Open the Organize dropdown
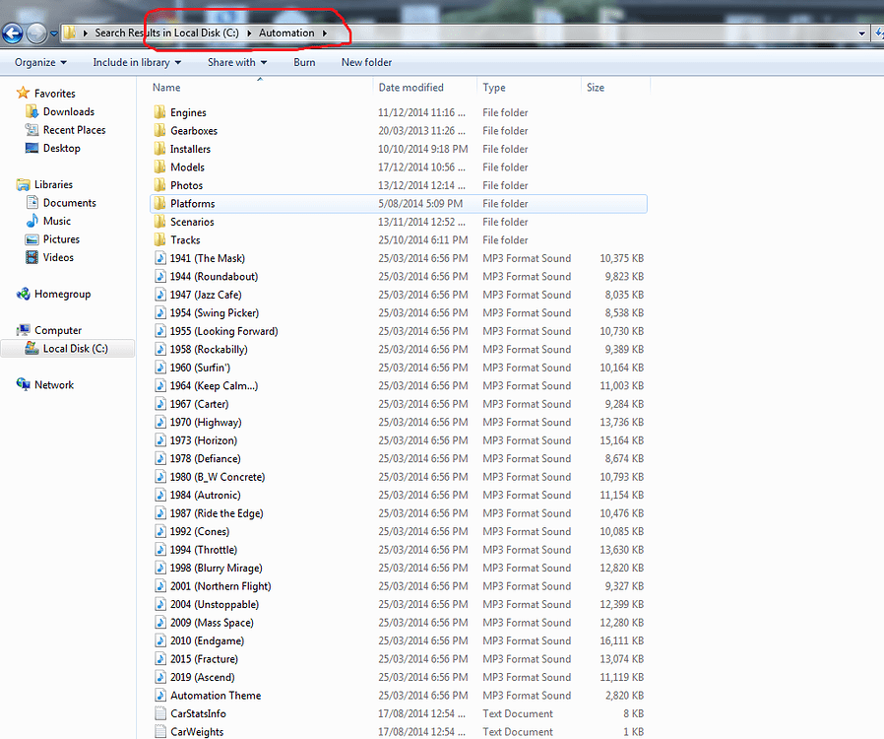The height and width of the screenshot is (739, 884). tap(39, 62)
